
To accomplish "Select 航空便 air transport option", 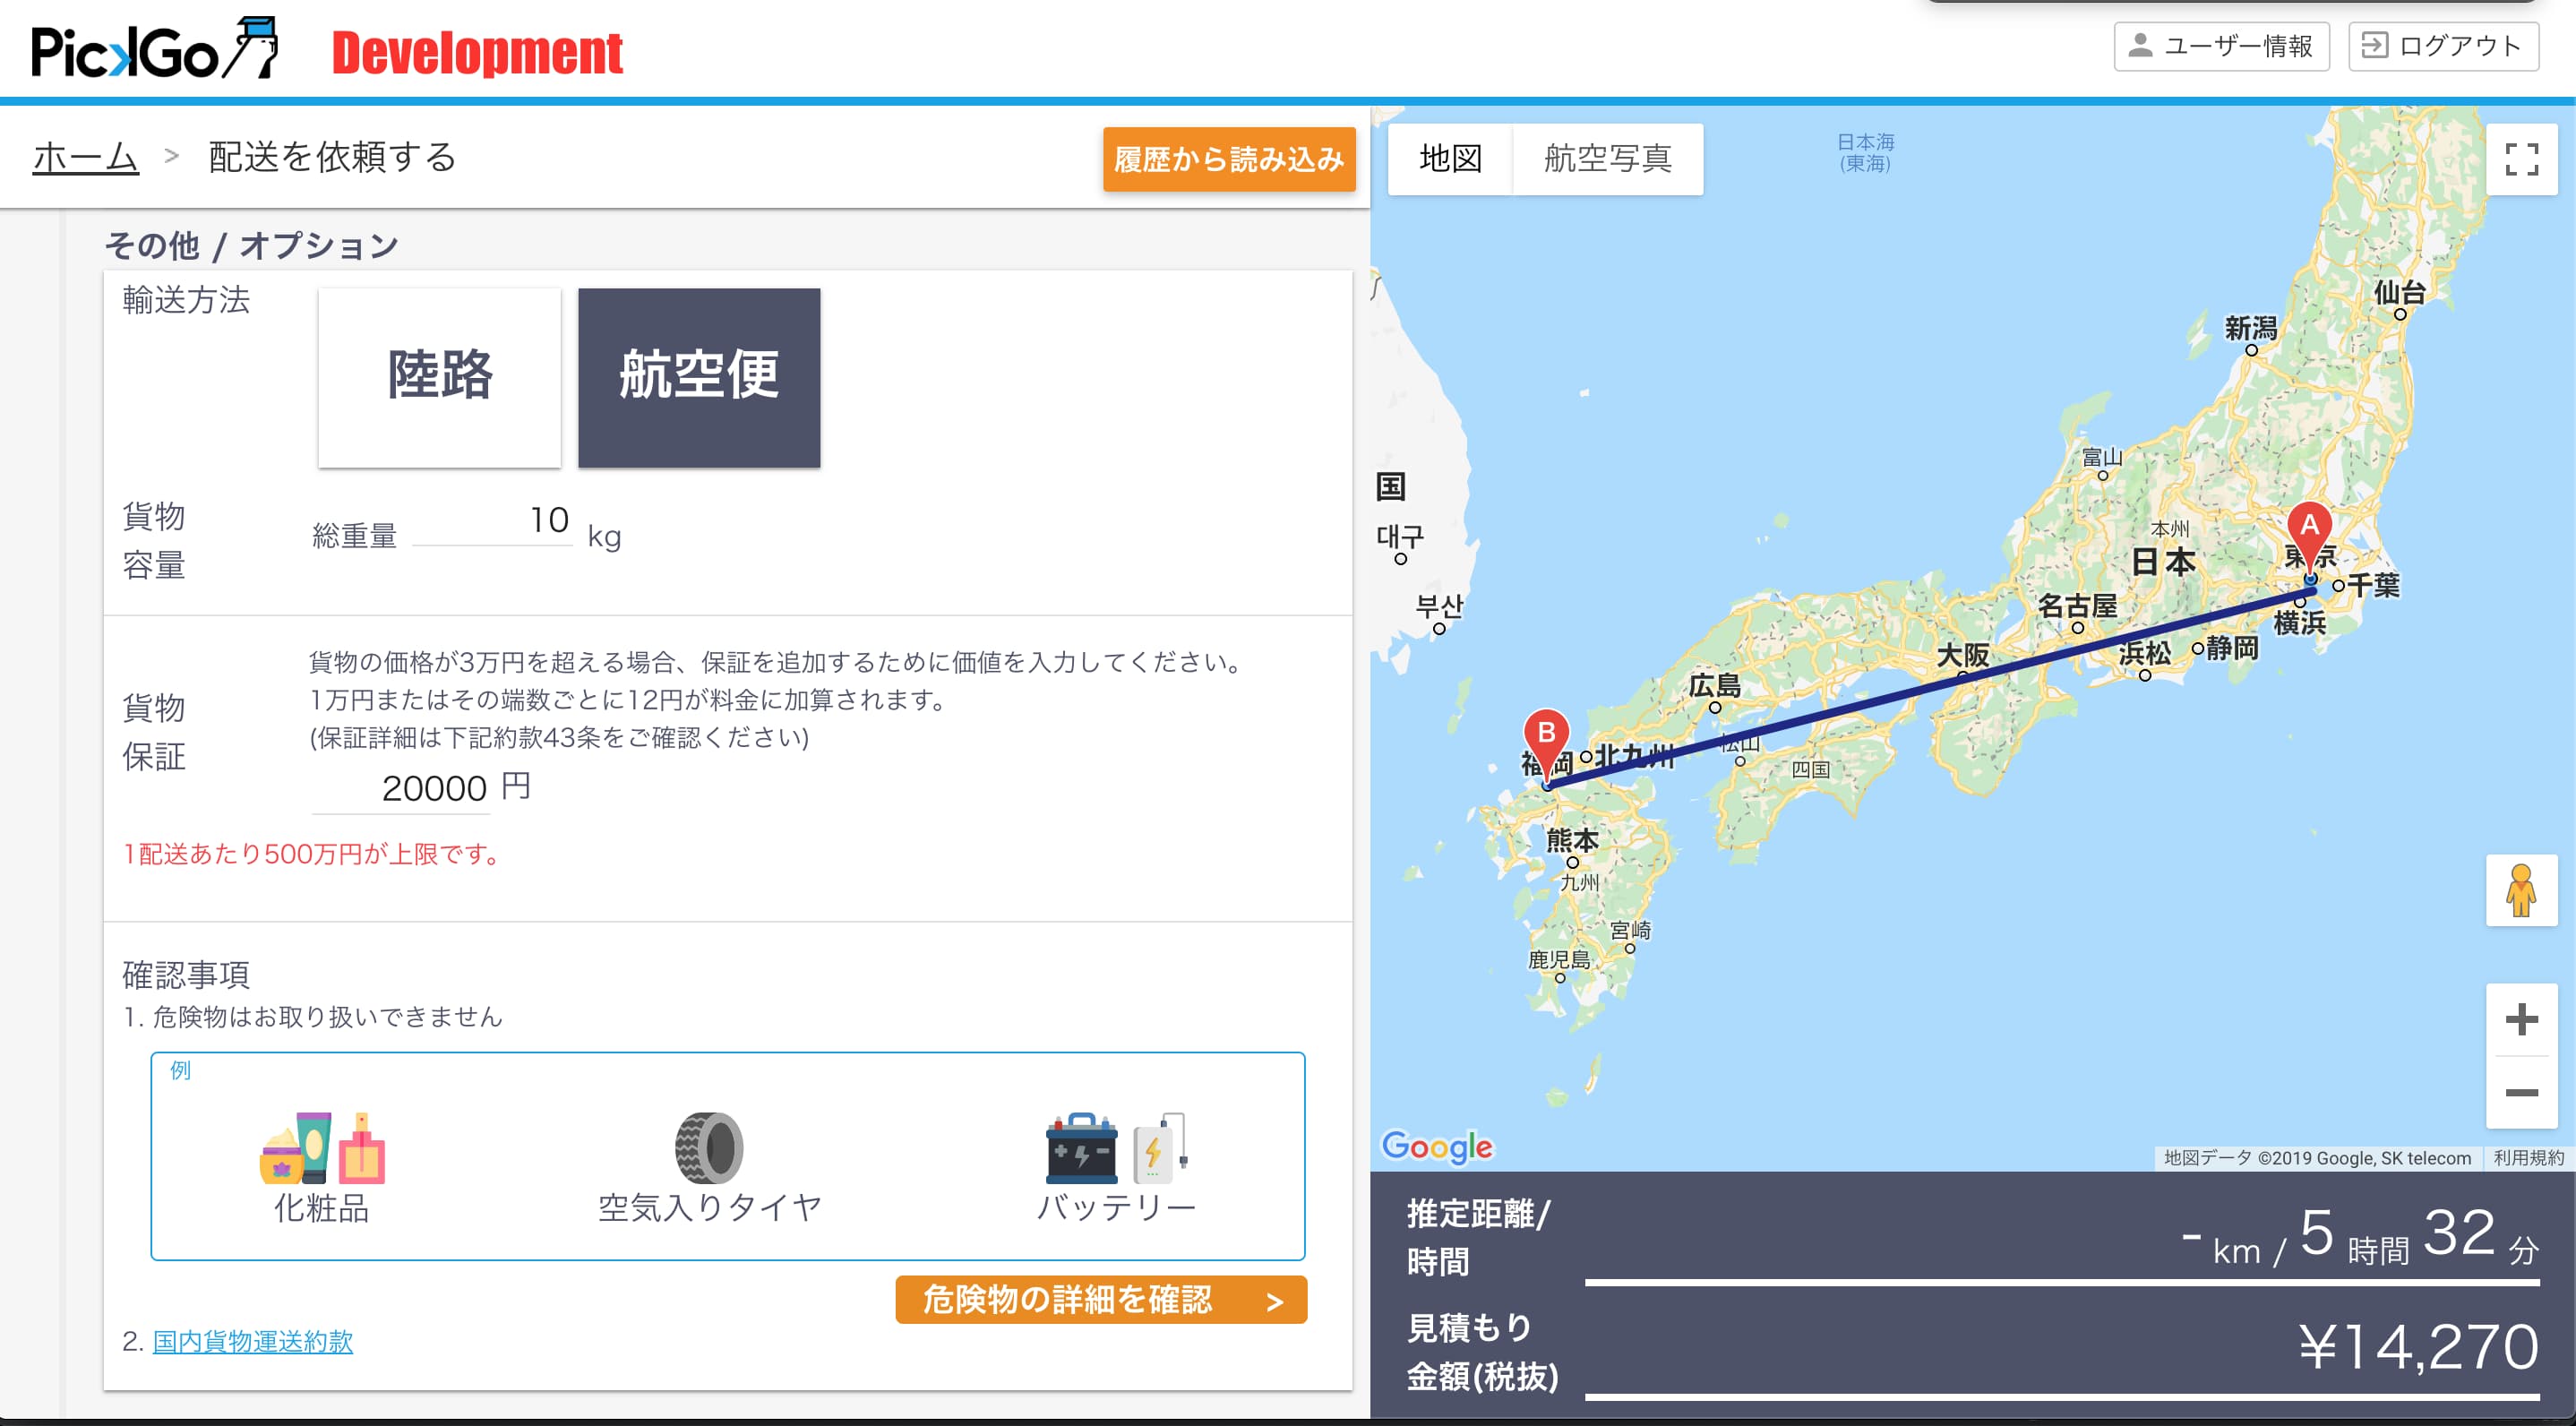I will pos(699,377).
